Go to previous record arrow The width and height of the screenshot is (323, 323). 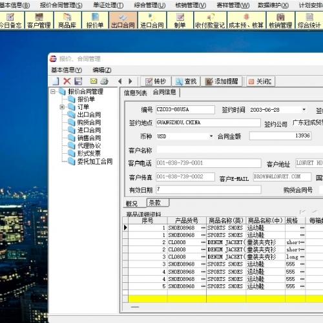click(120, 81)
